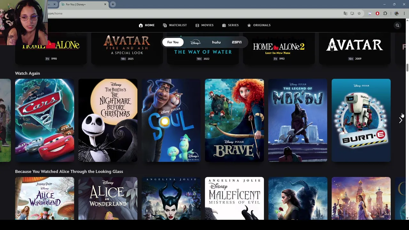Open the Nutcracker castle poster
This screenshot has height=230, width=409.
click(361, 198)
